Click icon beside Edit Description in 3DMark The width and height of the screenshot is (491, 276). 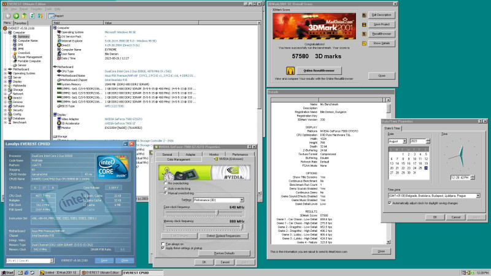point(364,15)
